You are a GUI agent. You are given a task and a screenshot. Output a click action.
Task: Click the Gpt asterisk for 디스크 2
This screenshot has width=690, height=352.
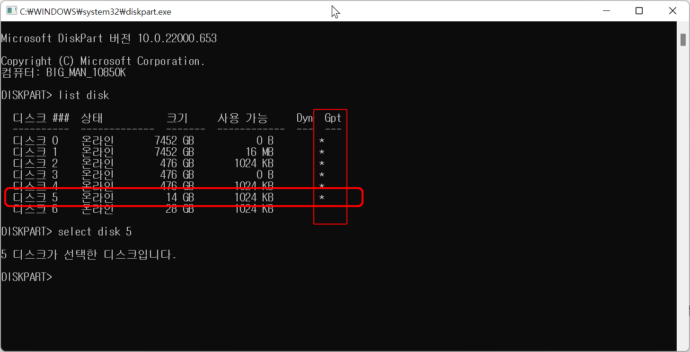coord(322,164)
